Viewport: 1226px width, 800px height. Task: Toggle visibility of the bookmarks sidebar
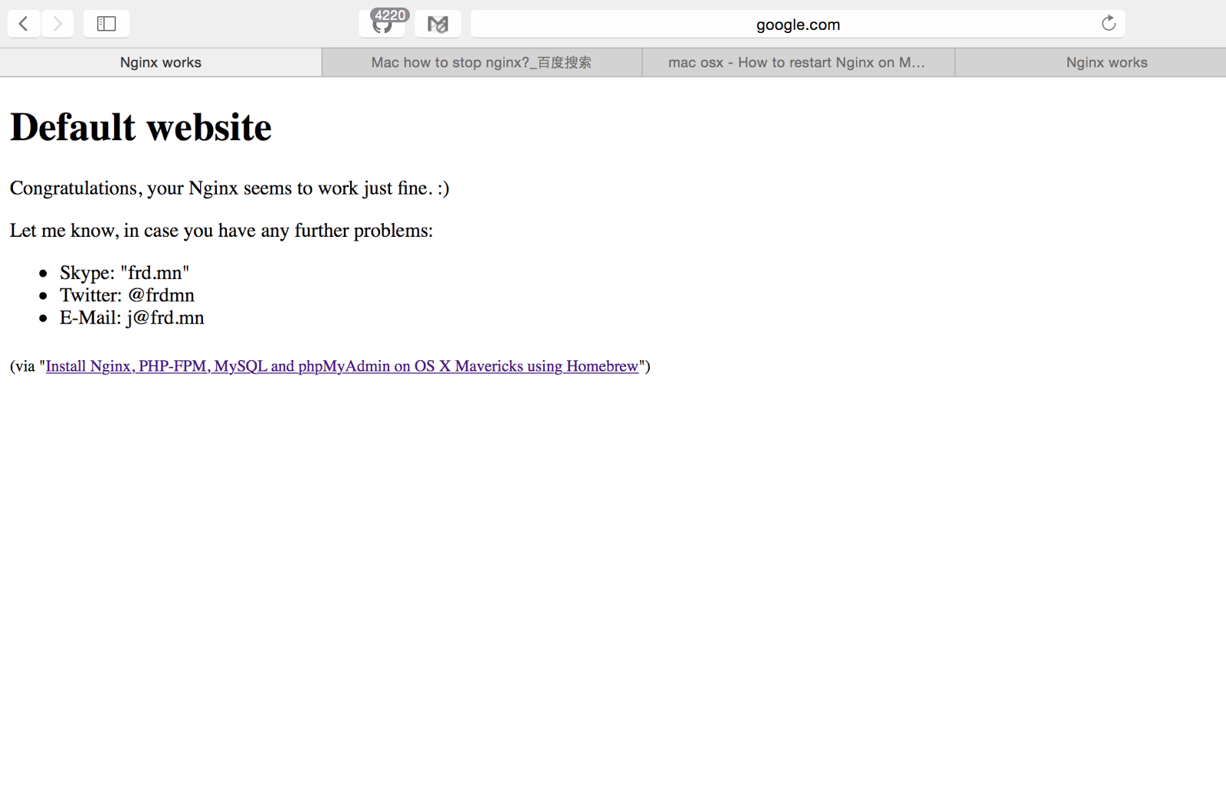[x=106, y=23]
